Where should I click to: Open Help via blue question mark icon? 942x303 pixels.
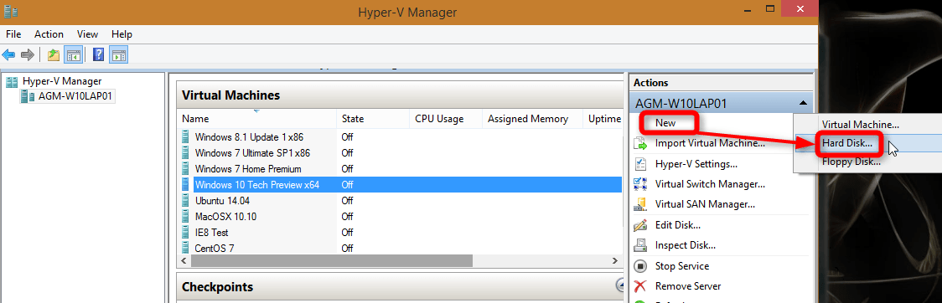coord(99,55)
